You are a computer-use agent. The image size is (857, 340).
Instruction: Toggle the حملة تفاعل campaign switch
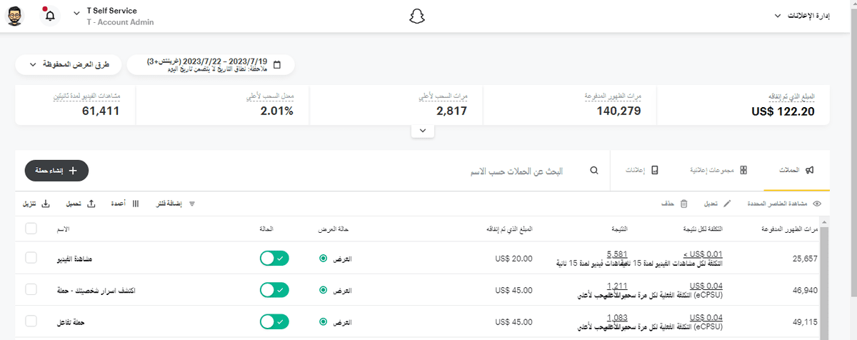point(274,321)
